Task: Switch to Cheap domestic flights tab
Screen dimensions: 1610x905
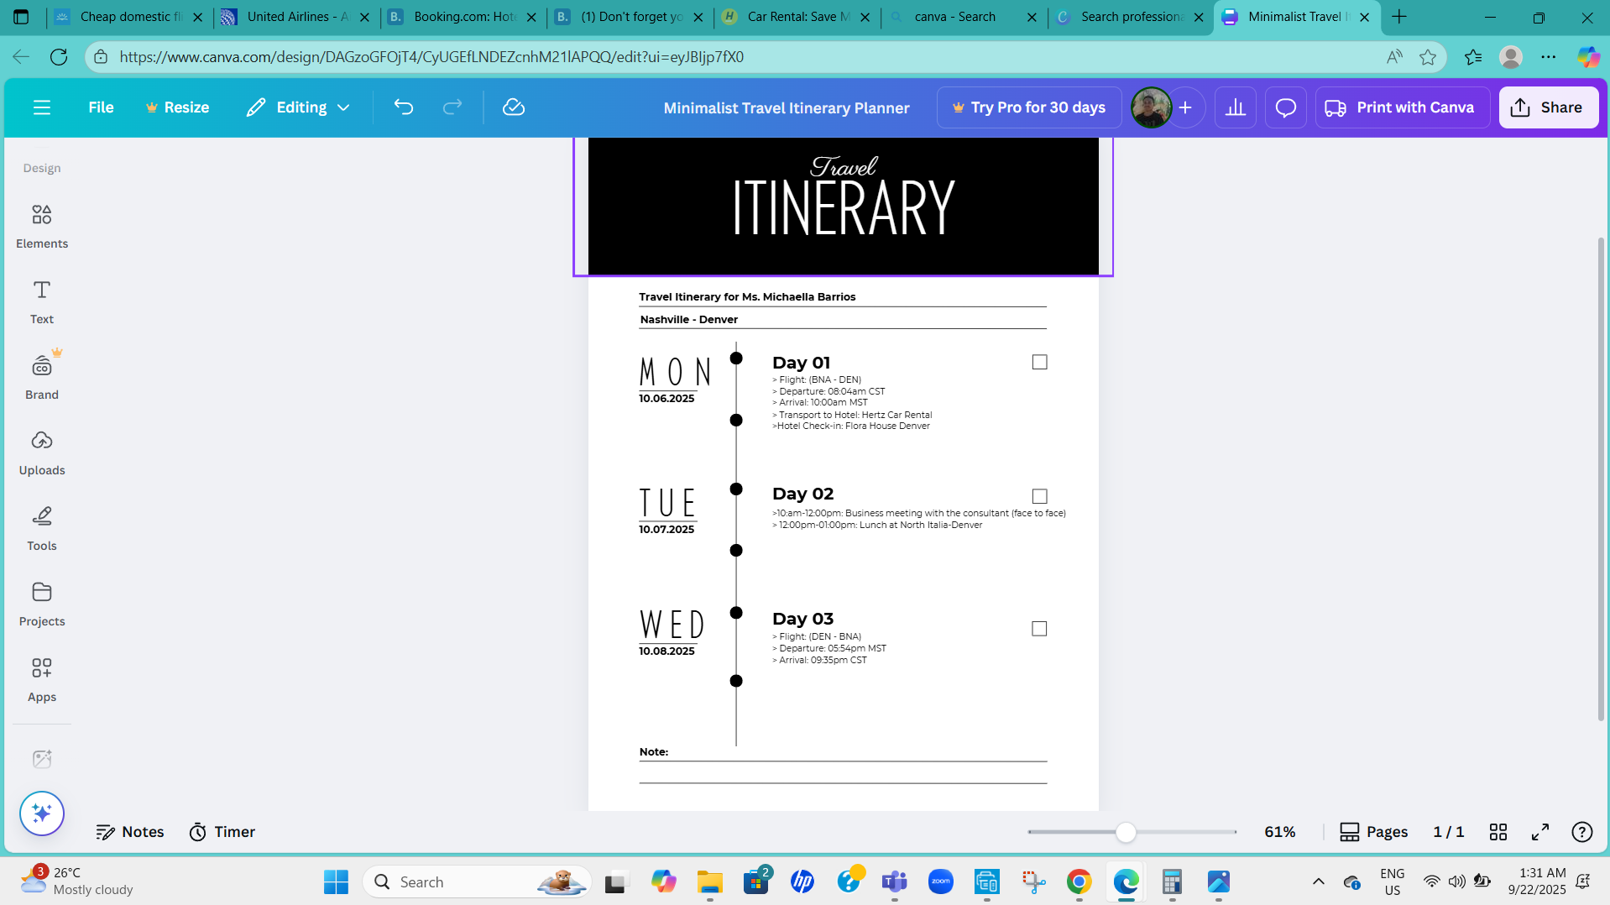Action: (129, 17)
